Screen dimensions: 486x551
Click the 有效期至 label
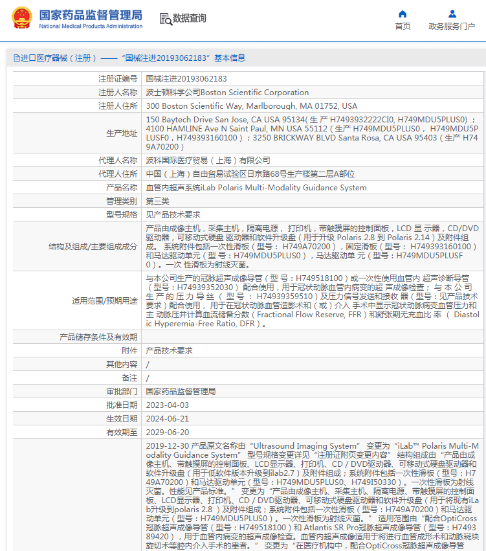(122, 433)
